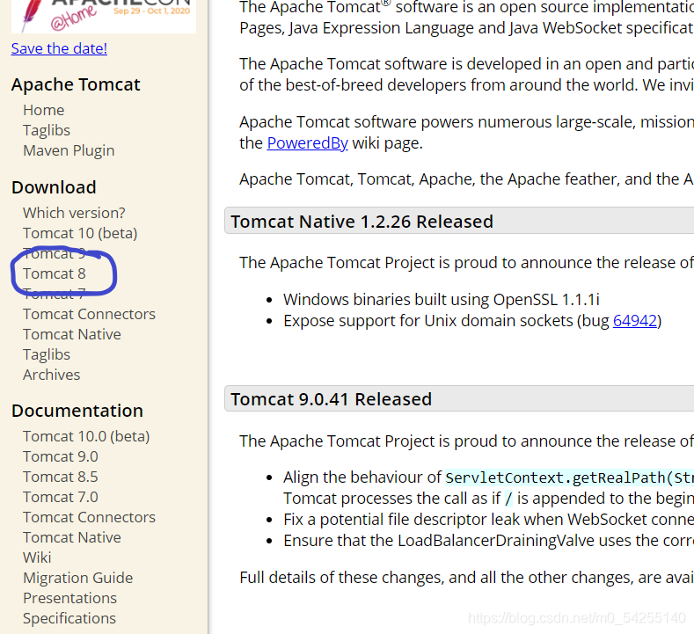Select Tomcat 9 in Download list
694x634 pixels.
pos(54,253)
